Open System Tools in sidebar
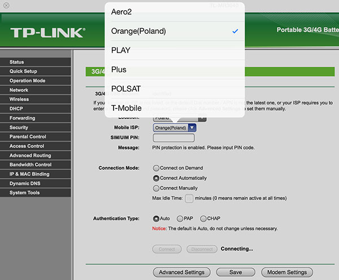Image resolution: width=339 pixels, height=280 pixels. point(36,193)
